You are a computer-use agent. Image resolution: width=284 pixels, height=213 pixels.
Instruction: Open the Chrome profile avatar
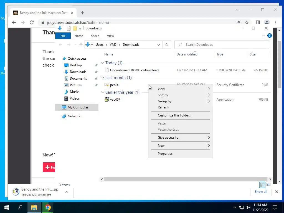click(x=267, y=22)
